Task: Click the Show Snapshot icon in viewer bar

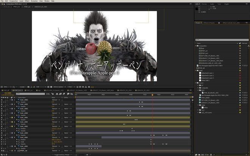Action: point(31,87)
